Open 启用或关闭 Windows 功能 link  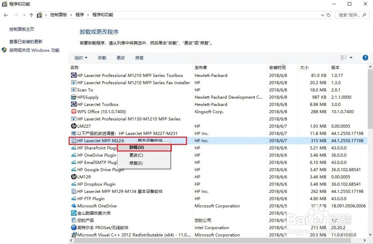point(34,50)
